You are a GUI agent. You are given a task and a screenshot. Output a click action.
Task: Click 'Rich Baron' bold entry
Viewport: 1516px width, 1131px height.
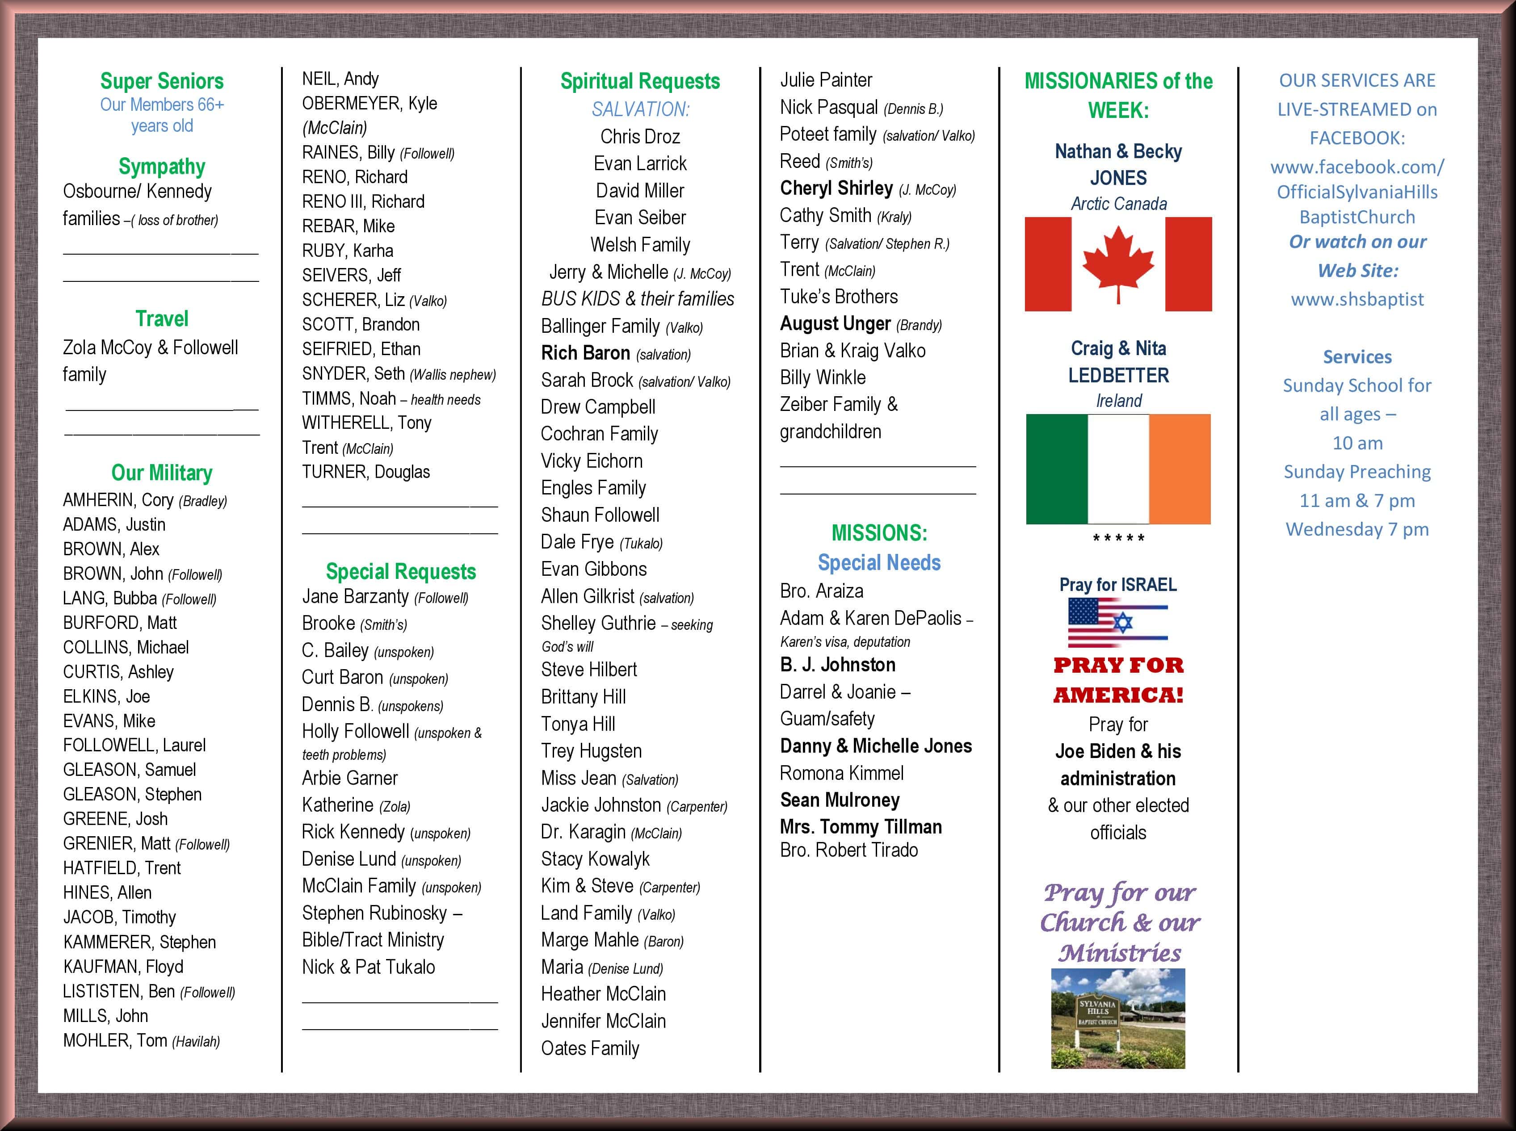585,352
